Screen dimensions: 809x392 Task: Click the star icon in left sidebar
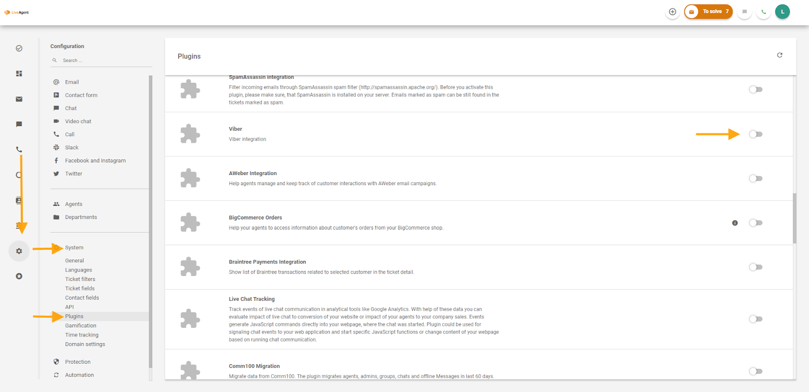[x=19, y=276]
